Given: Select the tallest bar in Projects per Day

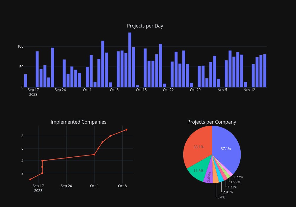Looking at the screenshot, I should (130, 60).
